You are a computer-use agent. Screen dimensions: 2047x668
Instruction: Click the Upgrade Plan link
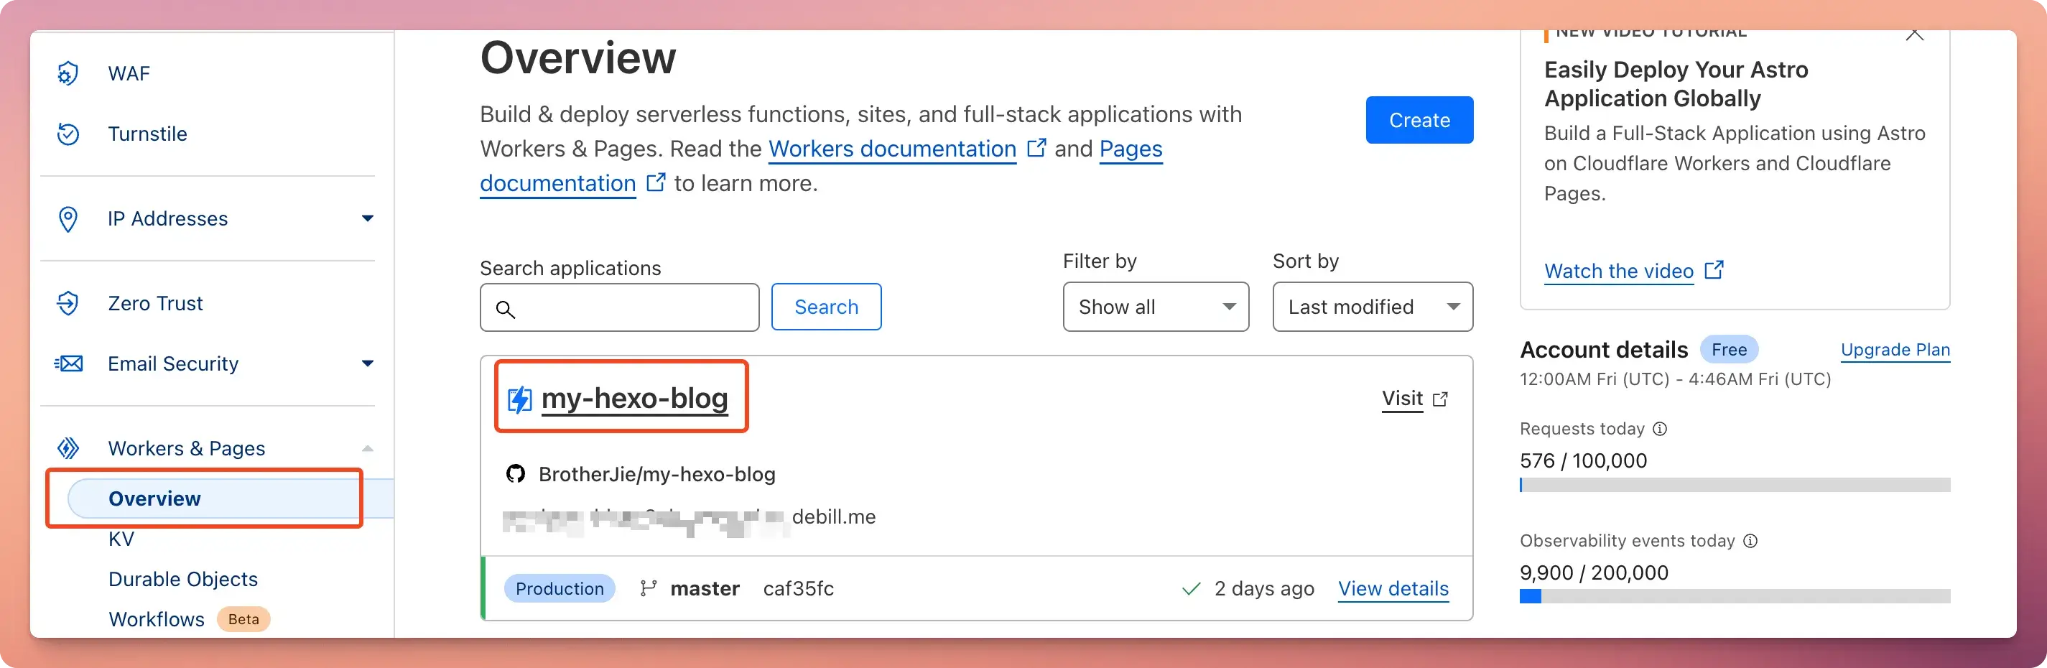click(1895, 350)
